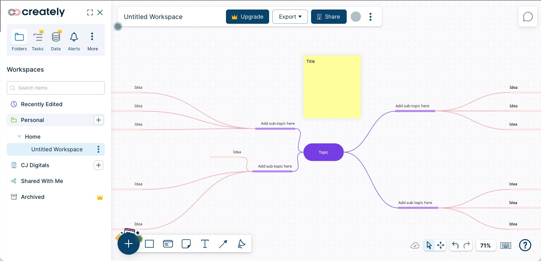Click the Home folder label
The width and height of the screenshot is (541, 261).
pos(32,137)
